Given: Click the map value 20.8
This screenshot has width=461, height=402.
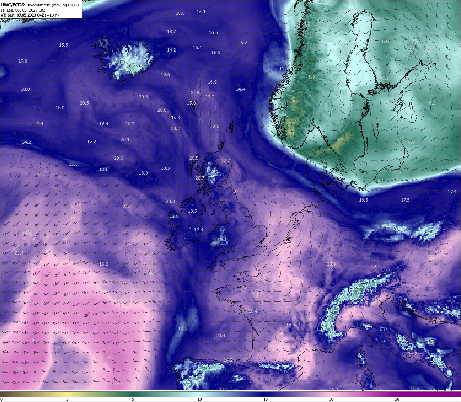Looking at the screenshot, I should click(x=170, y=202).
